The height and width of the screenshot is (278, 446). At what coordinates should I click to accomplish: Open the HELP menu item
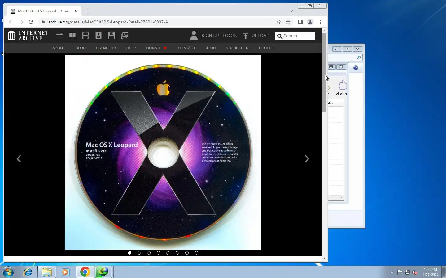(x=131, y=48)
